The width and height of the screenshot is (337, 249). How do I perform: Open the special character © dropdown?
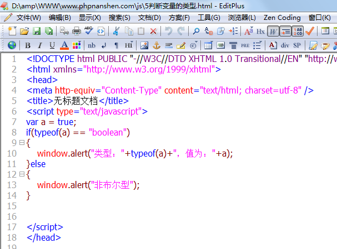click(x=194, y=45)
